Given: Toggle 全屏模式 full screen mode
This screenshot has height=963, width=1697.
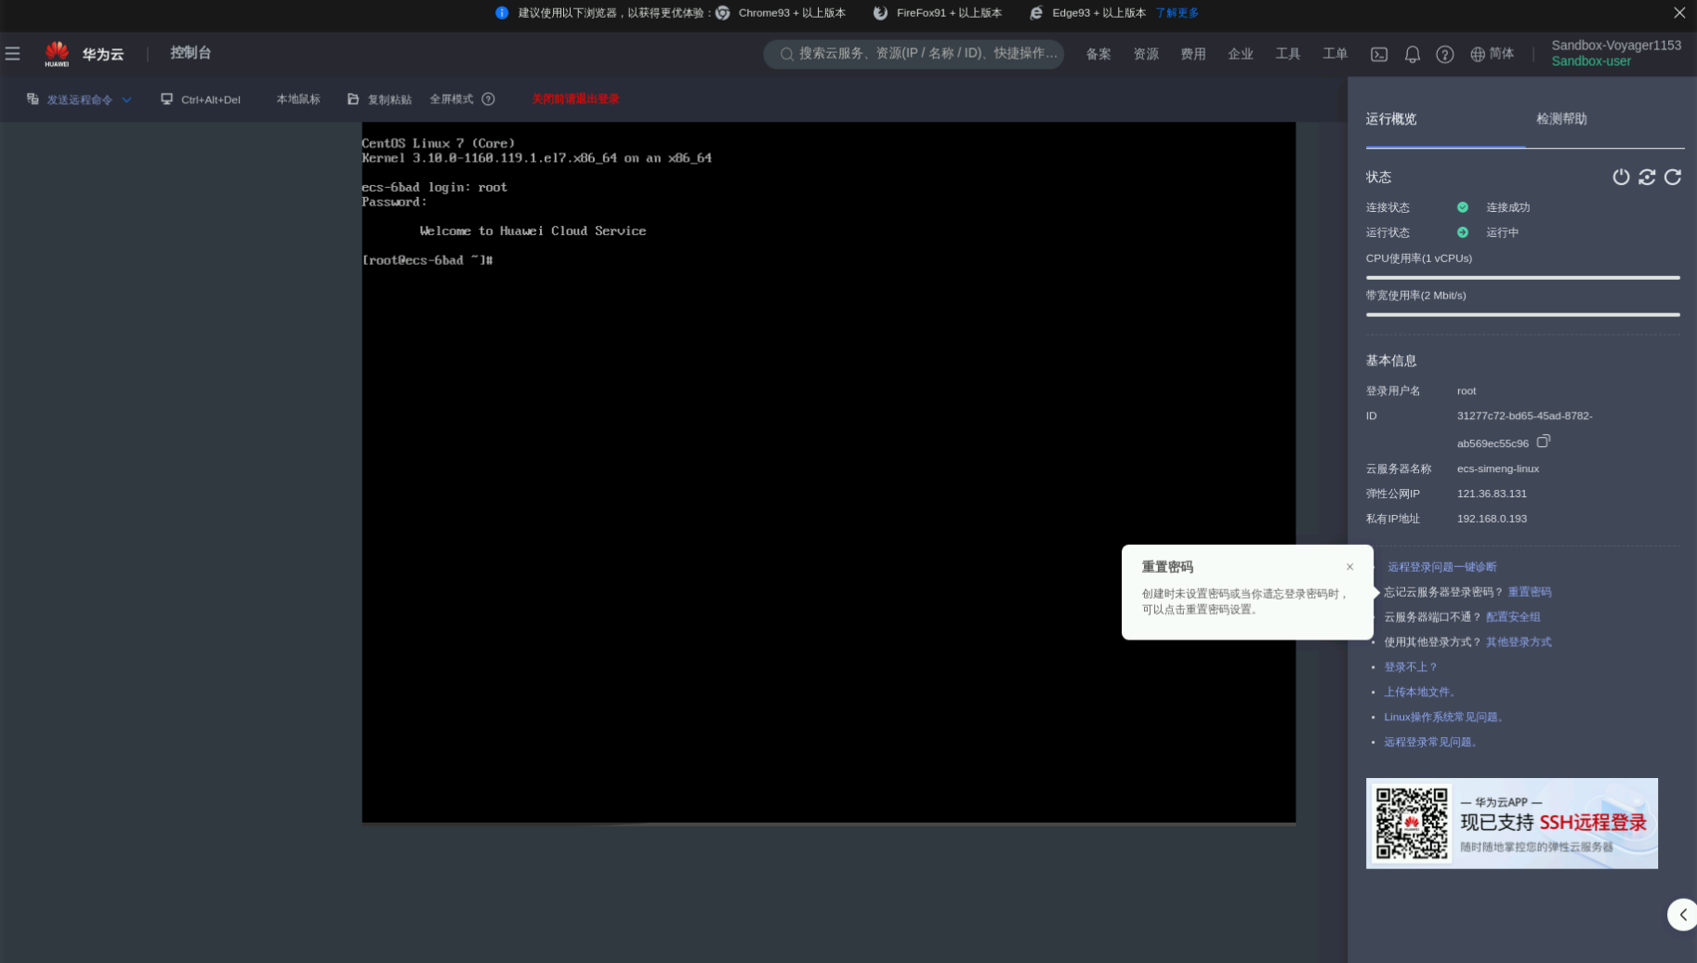Looking at the screenshot, I should [x=451, y=99].
